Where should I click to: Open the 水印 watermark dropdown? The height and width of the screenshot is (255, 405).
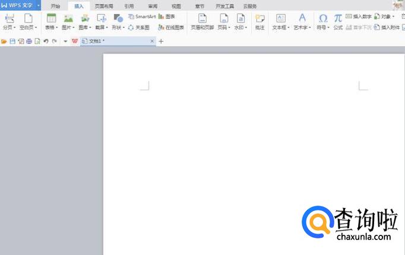pos(241,27)
